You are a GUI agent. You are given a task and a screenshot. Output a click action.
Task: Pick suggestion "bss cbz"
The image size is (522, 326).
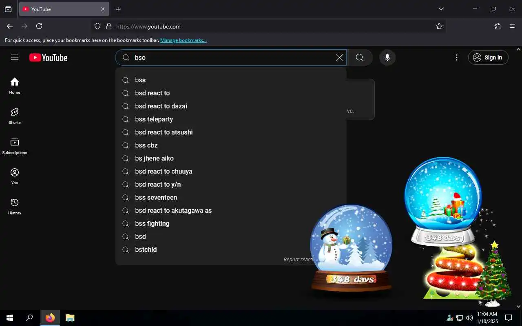pos(231,145)
